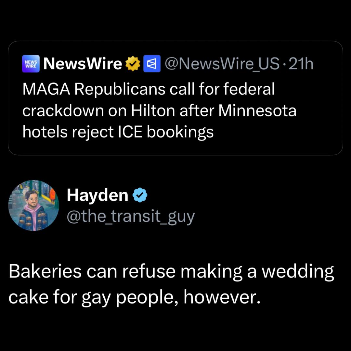Click Hayden's display name text
This screenshot has height=351, width=351.
tap(97, 195)
